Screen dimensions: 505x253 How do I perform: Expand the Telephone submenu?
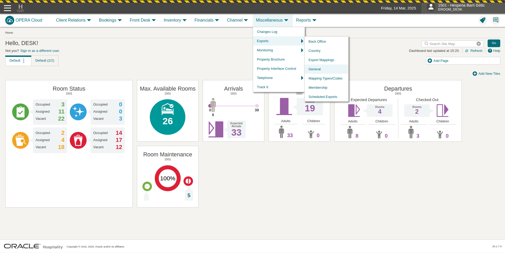(x=279, y=78)
